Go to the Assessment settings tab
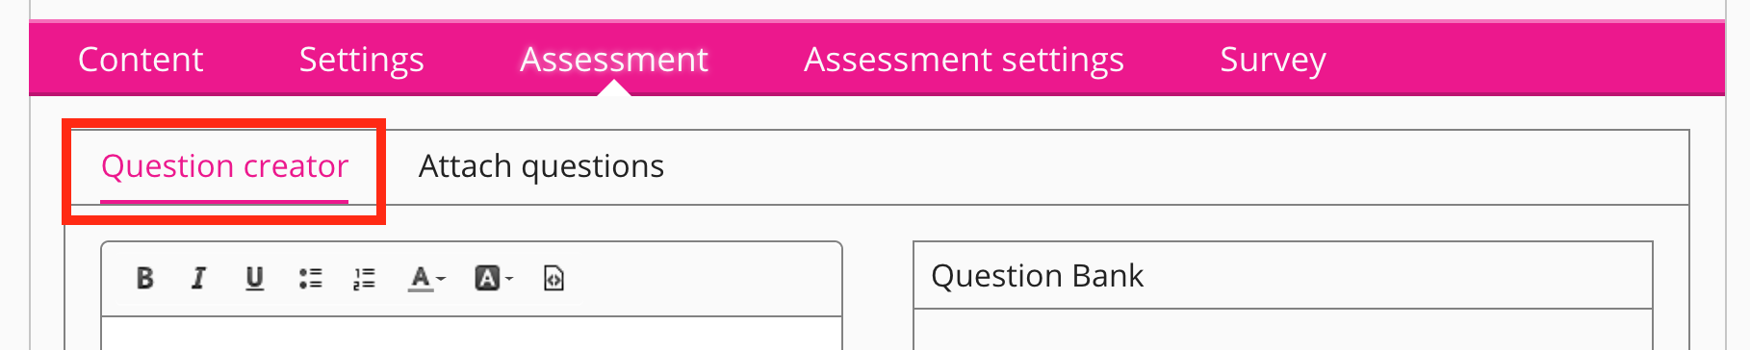1750x350 pixels. [x=964, y=60]
